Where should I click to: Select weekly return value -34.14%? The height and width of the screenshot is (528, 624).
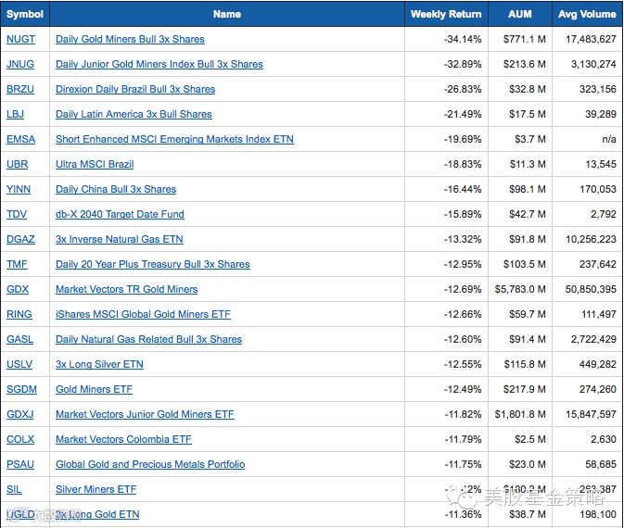click(x=463, y=39)
